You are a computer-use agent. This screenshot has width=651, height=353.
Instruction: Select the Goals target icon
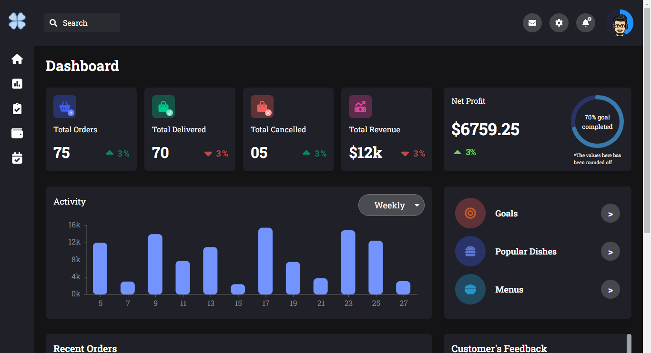(470, 213)
